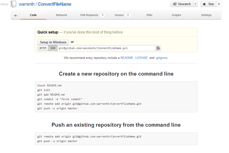
Task: Copy the clone URL with the clipboard icon
Action: (x=158, y=48)
